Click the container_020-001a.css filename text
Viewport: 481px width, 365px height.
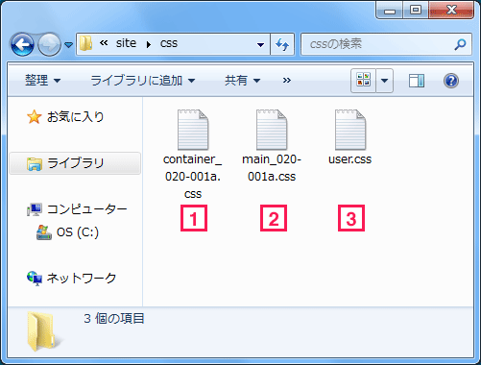(x=193, y=177)
